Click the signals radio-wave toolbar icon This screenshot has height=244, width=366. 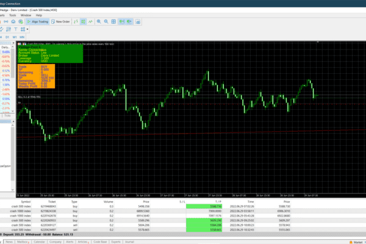(6, 22)
